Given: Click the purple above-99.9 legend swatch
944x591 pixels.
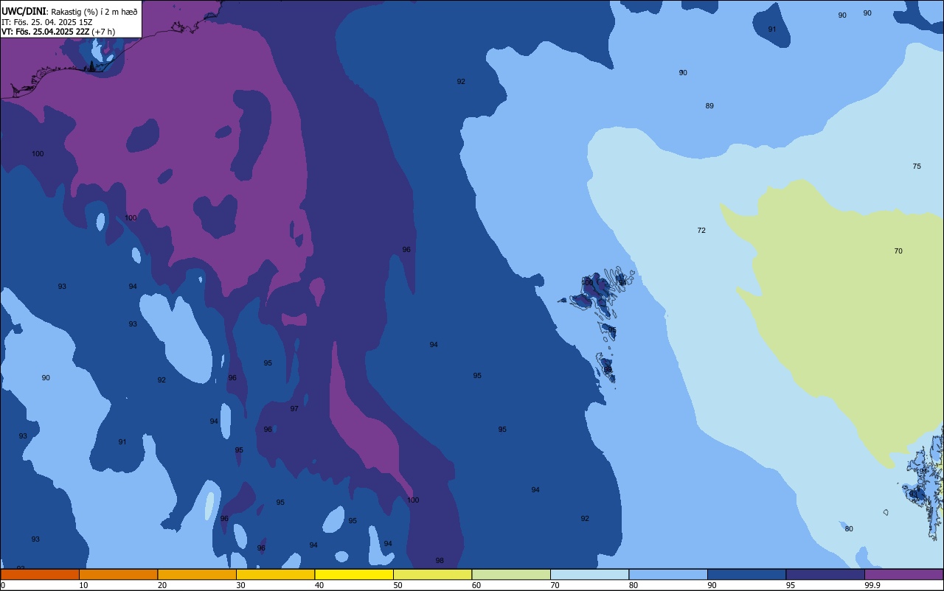Looking at the screenshot, I should click(x=903, y=574).
